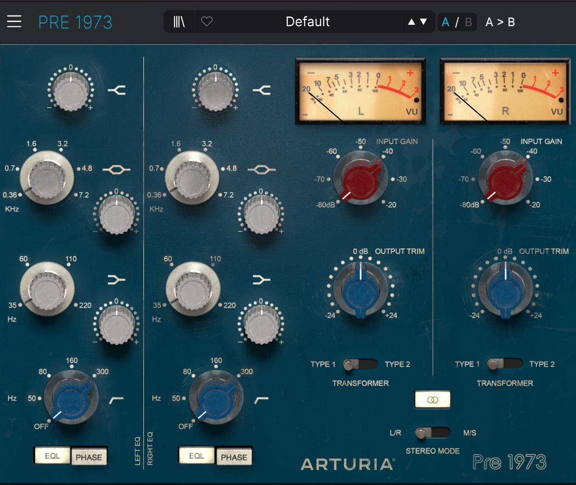This screenshot has height=485, width=576.
Task: Click the M/S stereo mode label
Action: tap(469, 433)
